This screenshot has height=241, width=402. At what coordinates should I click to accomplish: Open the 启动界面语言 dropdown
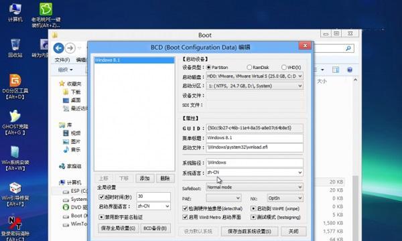(x=153, y=206)
